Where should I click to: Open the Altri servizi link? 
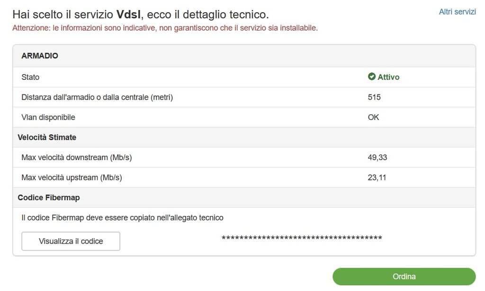[457, 12]
